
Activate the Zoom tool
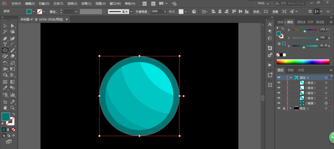tap(12, 108)
